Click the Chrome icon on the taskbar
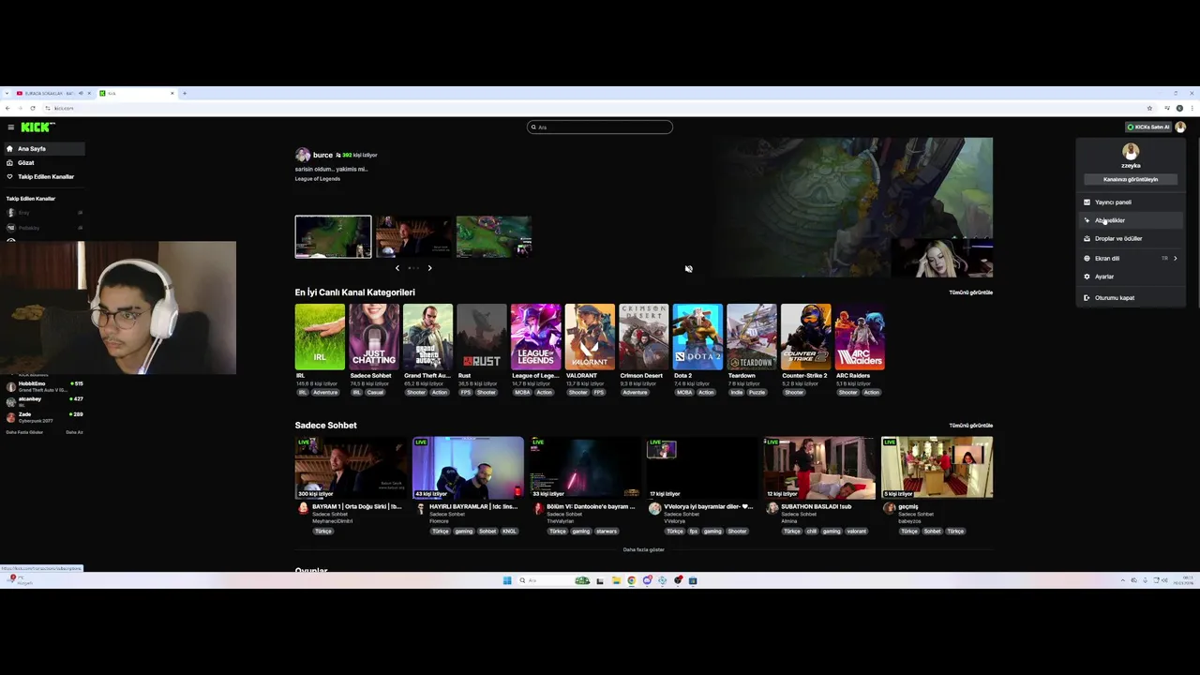Screen dimensions: 1200x675 [x=631, y=580]
